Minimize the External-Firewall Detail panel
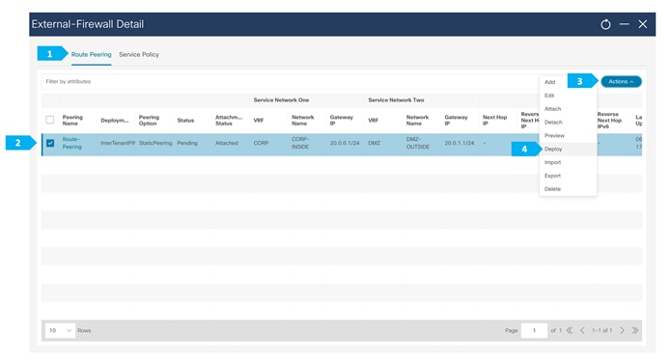 (624, 24)
